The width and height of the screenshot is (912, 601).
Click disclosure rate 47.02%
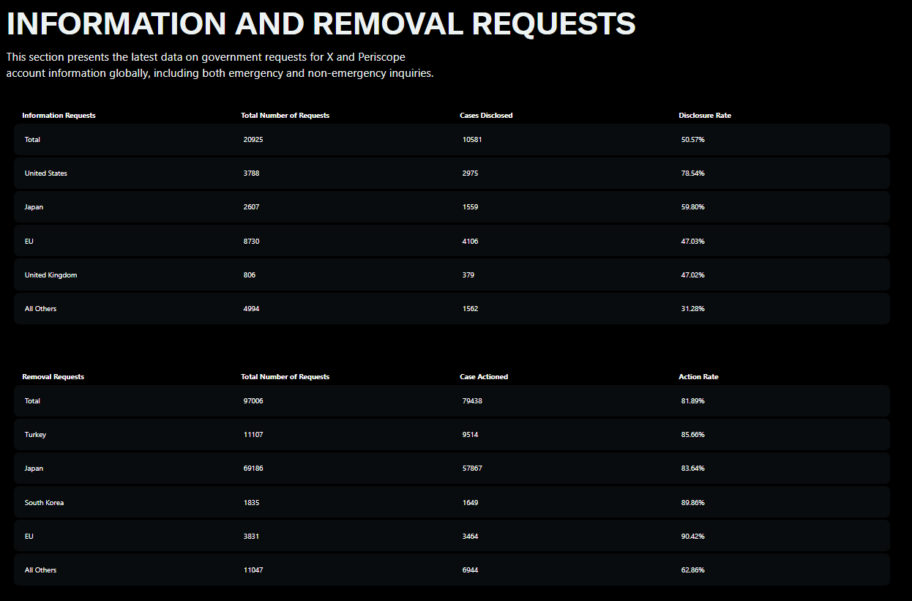(x=692, y=275)
